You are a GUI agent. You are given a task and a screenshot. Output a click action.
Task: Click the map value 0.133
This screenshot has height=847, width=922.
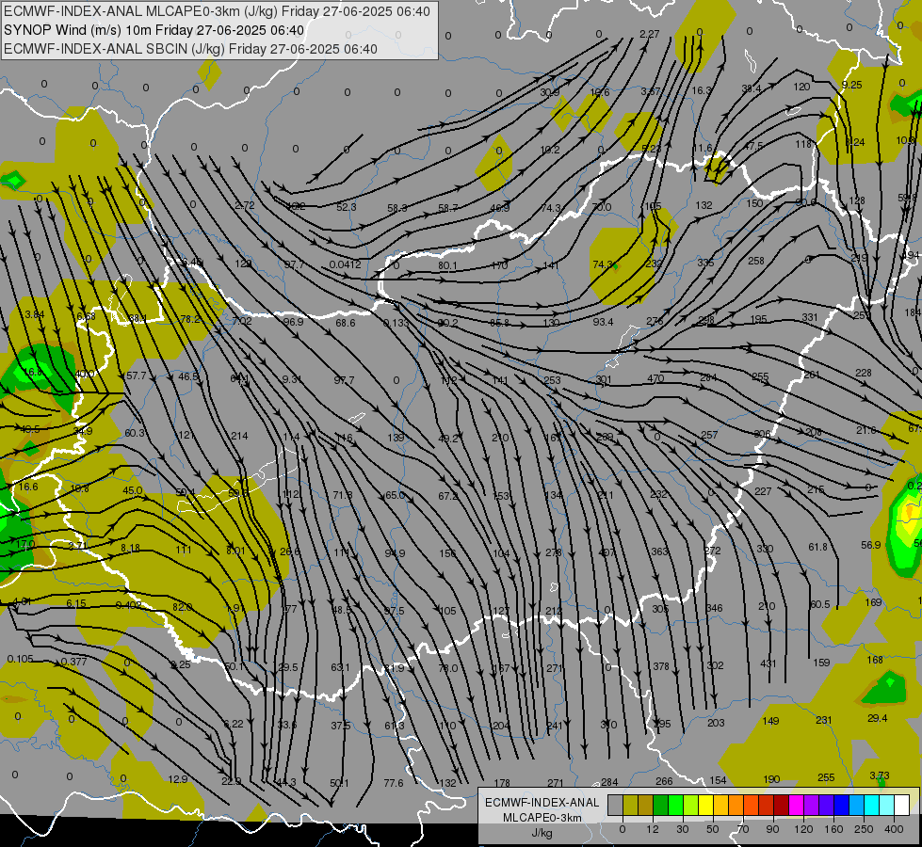[396, 323]
